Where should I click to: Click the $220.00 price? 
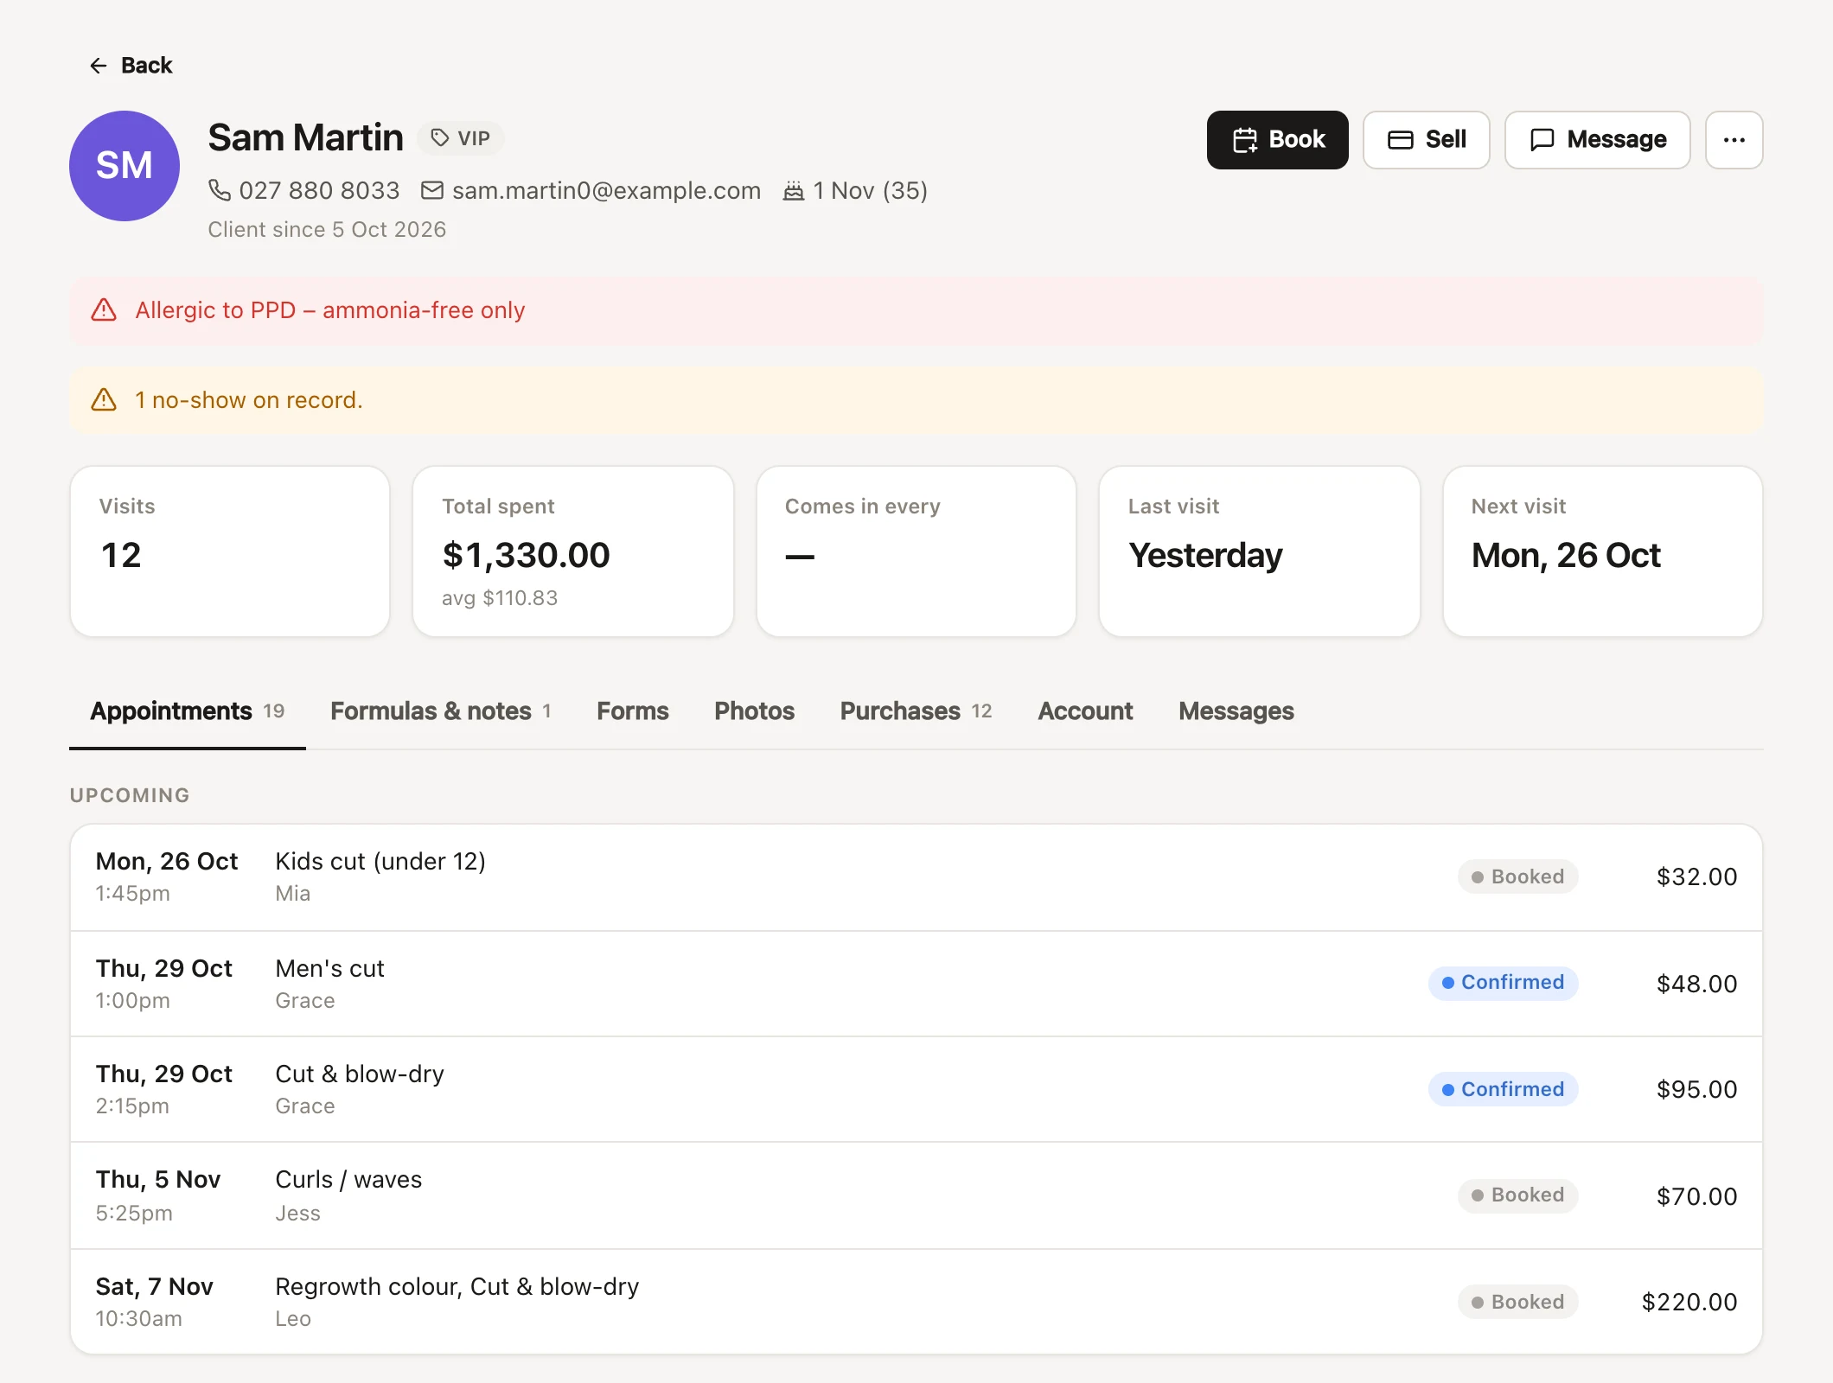point(1689,1302)
